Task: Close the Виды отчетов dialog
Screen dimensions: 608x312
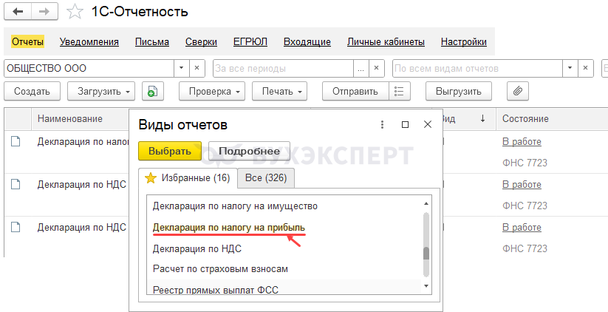Action: point(428,124)
